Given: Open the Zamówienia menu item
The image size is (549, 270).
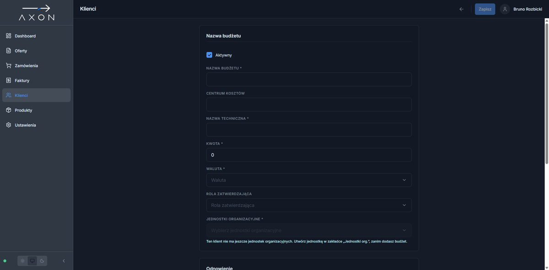Looking at the screenshot, I should (36, 65).
